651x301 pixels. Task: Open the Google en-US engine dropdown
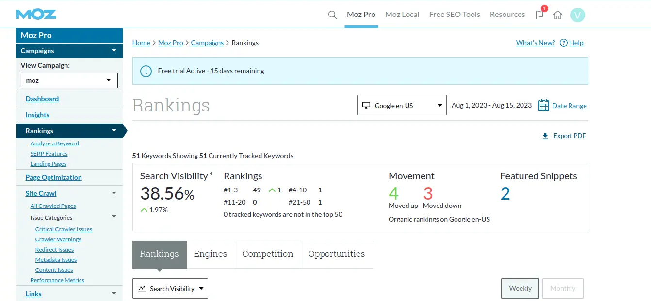tap(402, 105)
